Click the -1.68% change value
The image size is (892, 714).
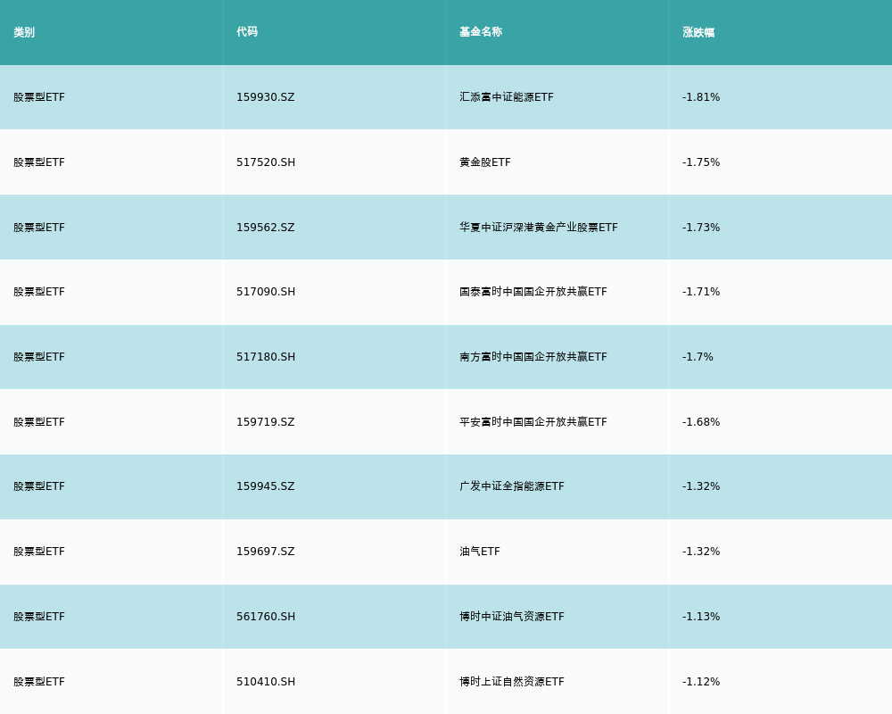(x=701, y=422)
